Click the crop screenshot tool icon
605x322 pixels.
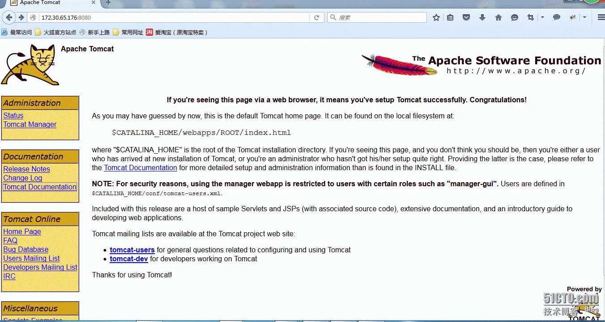pyautogui.click(x=531, y=17)
